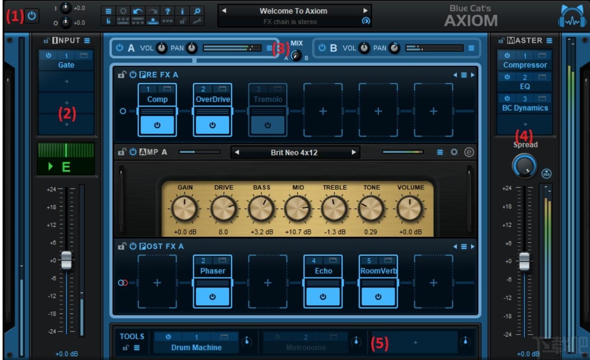Open the Input section menu icon
The width and height of the screenshot is (590, 360).
(x=87, y=41)
